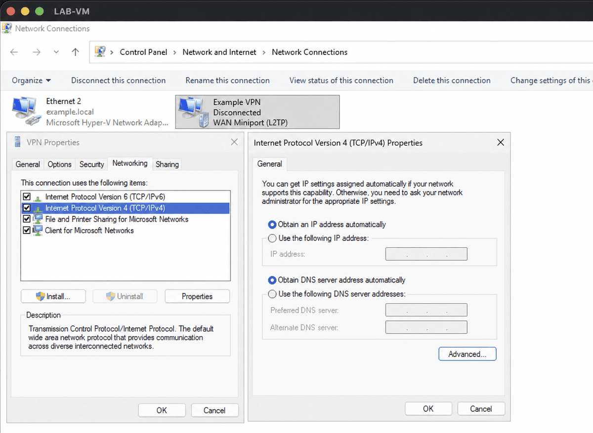This screenshot has width=593, height=433.
Task: Select the Networking tab
Action: [x=130, y=163]
